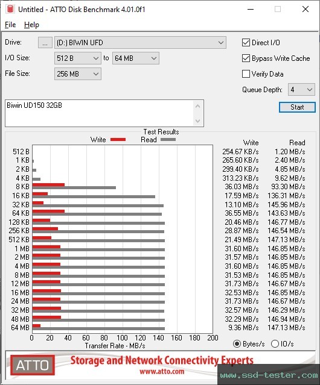320x385 pixels.
Task: Click the Start button
Action: [x=297, y=107]
